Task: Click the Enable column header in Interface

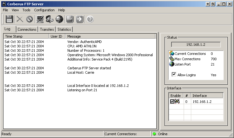Action: (x=176, y=96)
